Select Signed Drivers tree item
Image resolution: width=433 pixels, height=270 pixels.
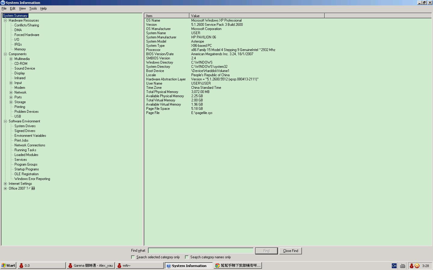pos(25,131)
